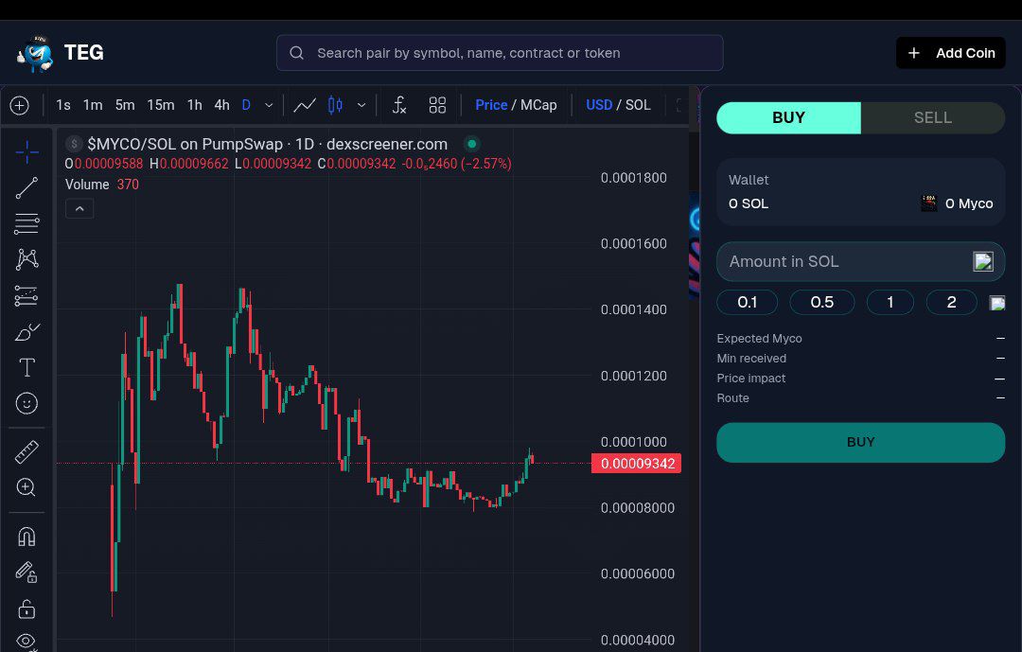This screenshot has width=1022, height=652.
Task: Expand the chart style dropdown arrow
Action: (361, 105)
